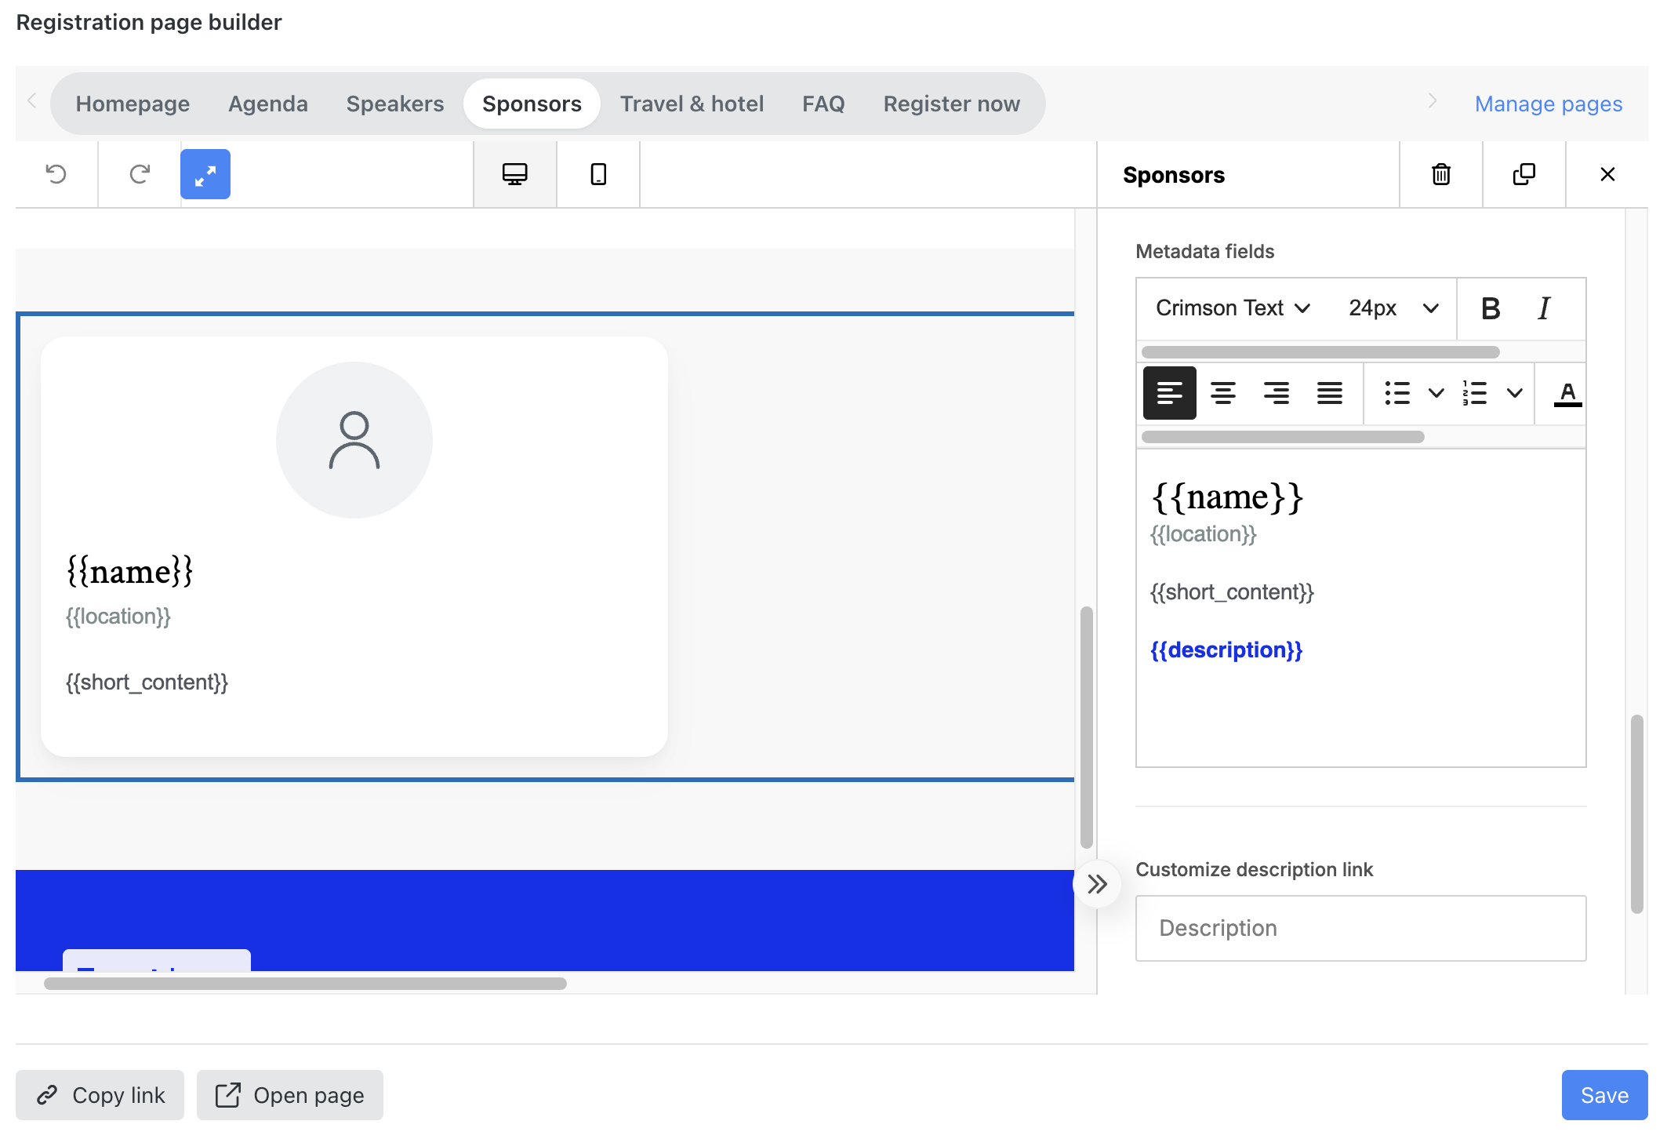Open the Register now tab

pos(951,104)
